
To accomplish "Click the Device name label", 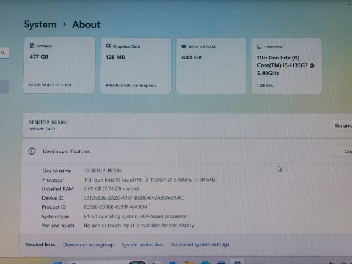I will 57,170.
